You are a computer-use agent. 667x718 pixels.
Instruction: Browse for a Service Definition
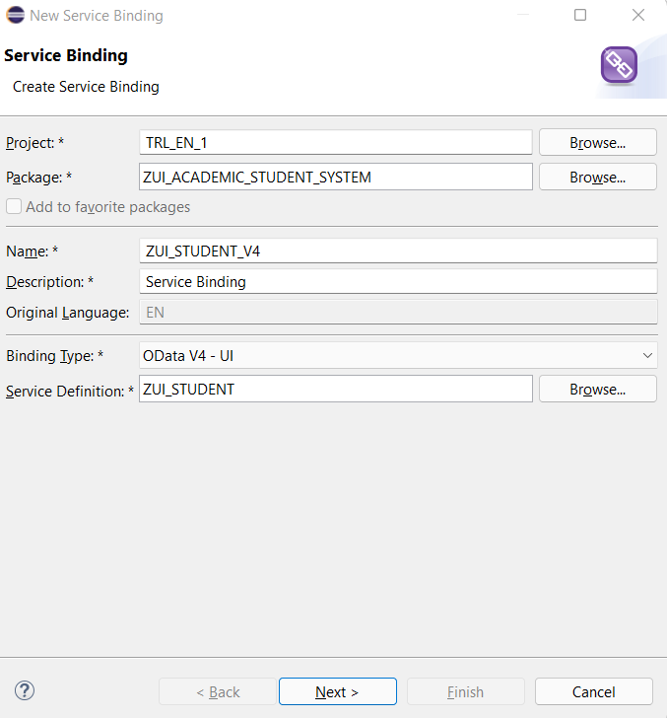597,390
